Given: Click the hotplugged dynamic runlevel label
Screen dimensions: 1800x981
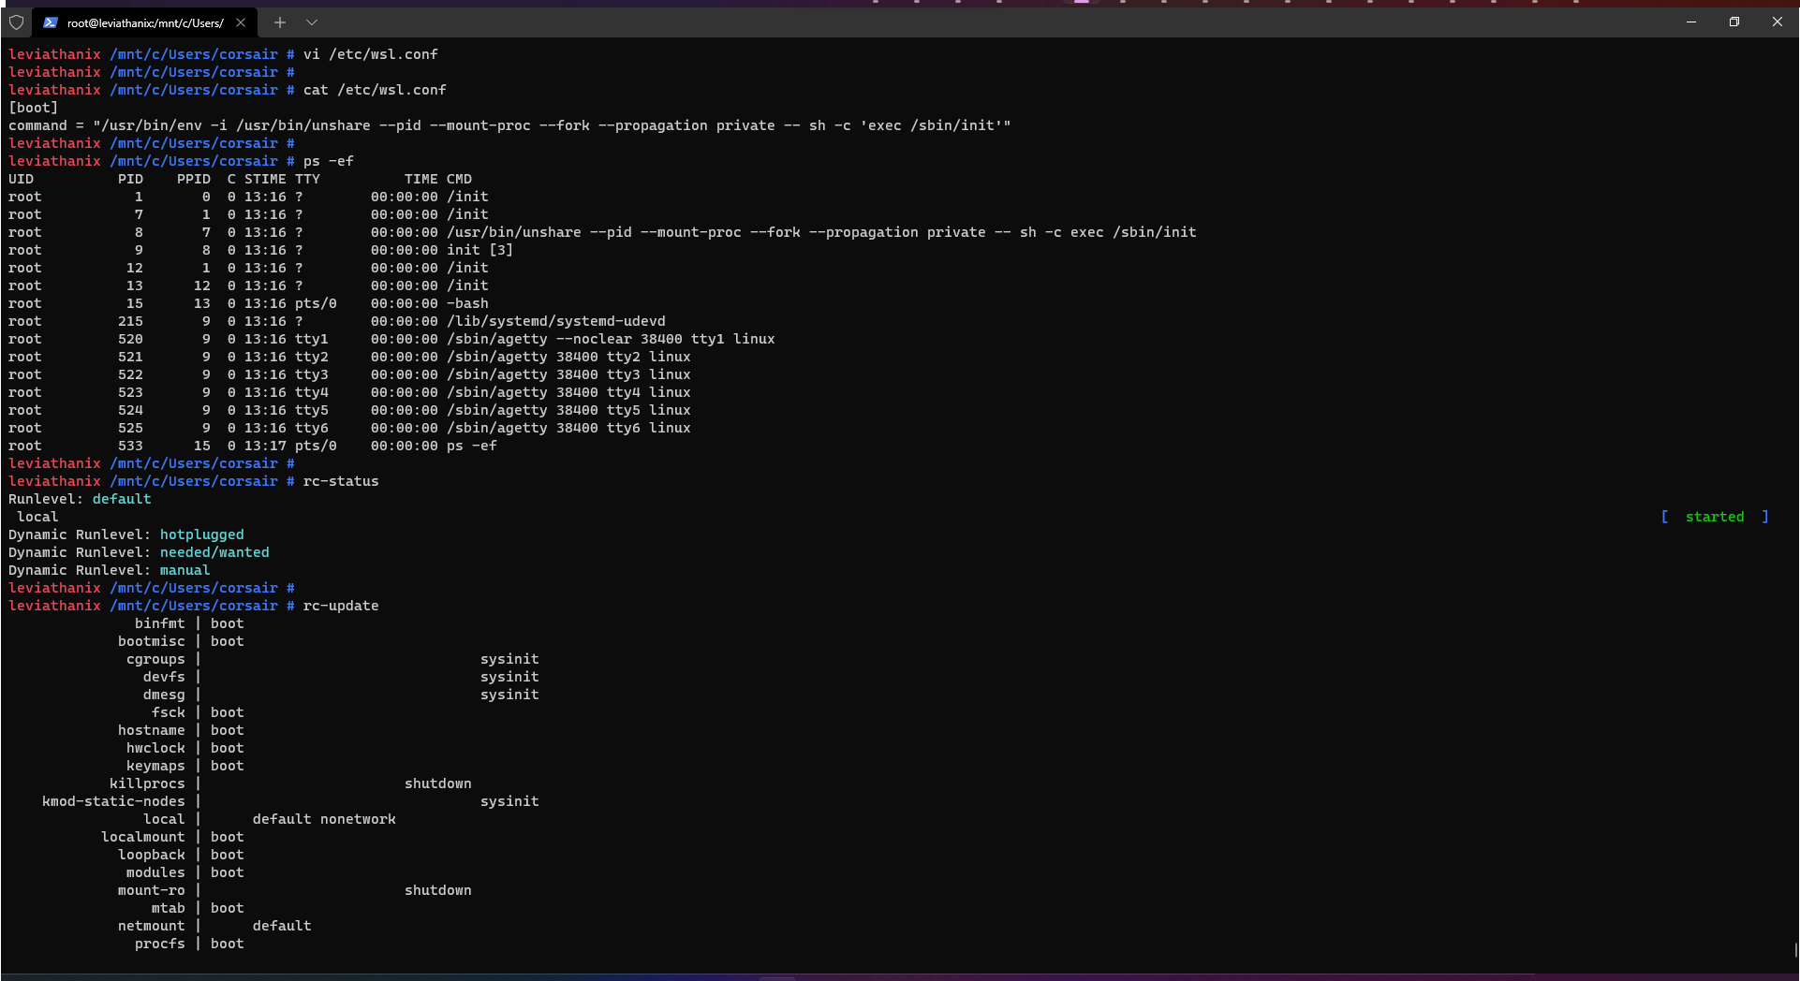Looking at the screenshot, I should 201,534.
